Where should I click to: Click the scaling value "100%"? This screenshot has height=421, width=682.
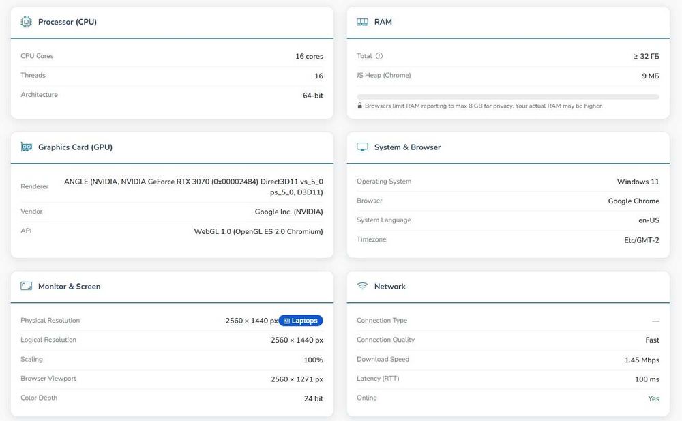313,360
